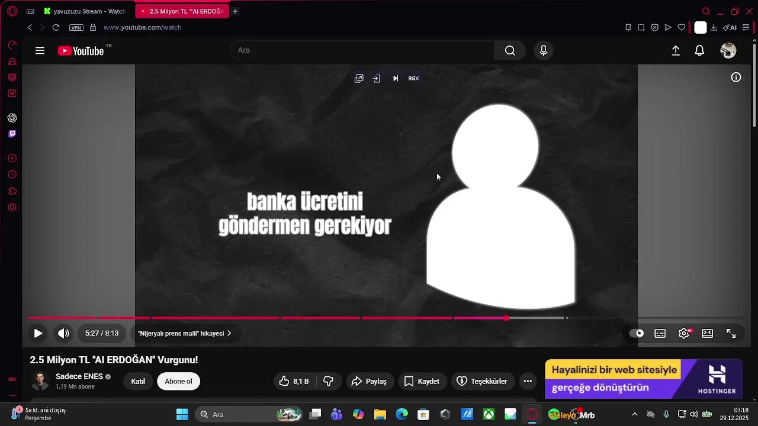Expand "Nijeryalı prens maili" chapter list
The width and height of the screenshot is (758, 426).
tap(184, 334)
